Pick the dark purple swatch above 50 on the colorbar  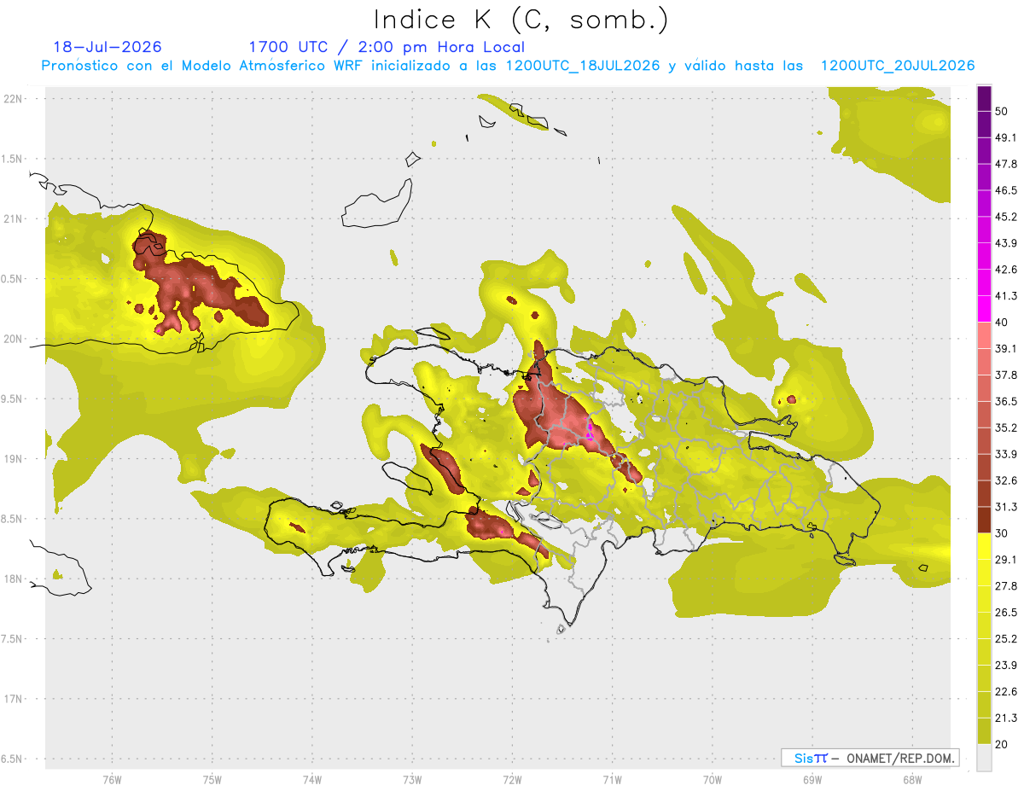pos(984,98)
